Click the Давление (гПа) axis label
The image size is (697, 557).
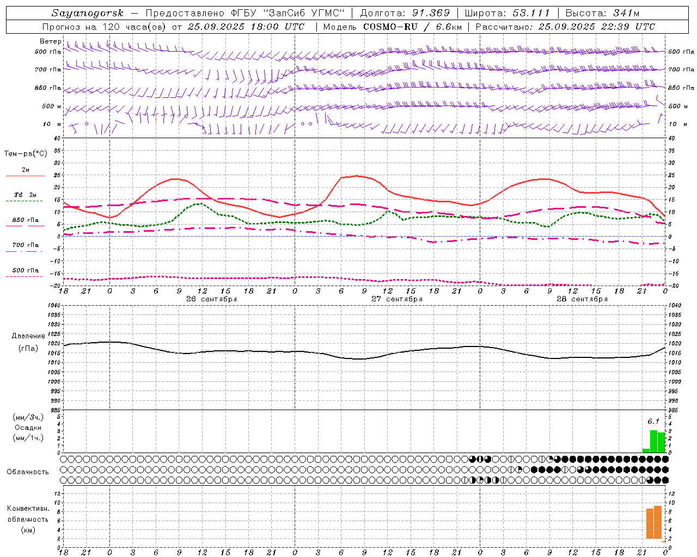tap(28, 342)
